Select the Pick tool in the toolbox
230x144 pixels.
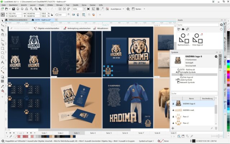pos(3,21)
